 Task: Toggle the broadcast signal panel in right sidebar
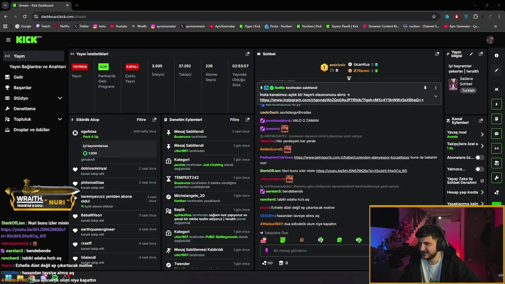point(496,148)
